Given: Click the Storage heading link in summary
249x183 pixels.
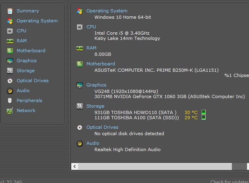Looking at the screenshot, I should (x=95, y=106).
